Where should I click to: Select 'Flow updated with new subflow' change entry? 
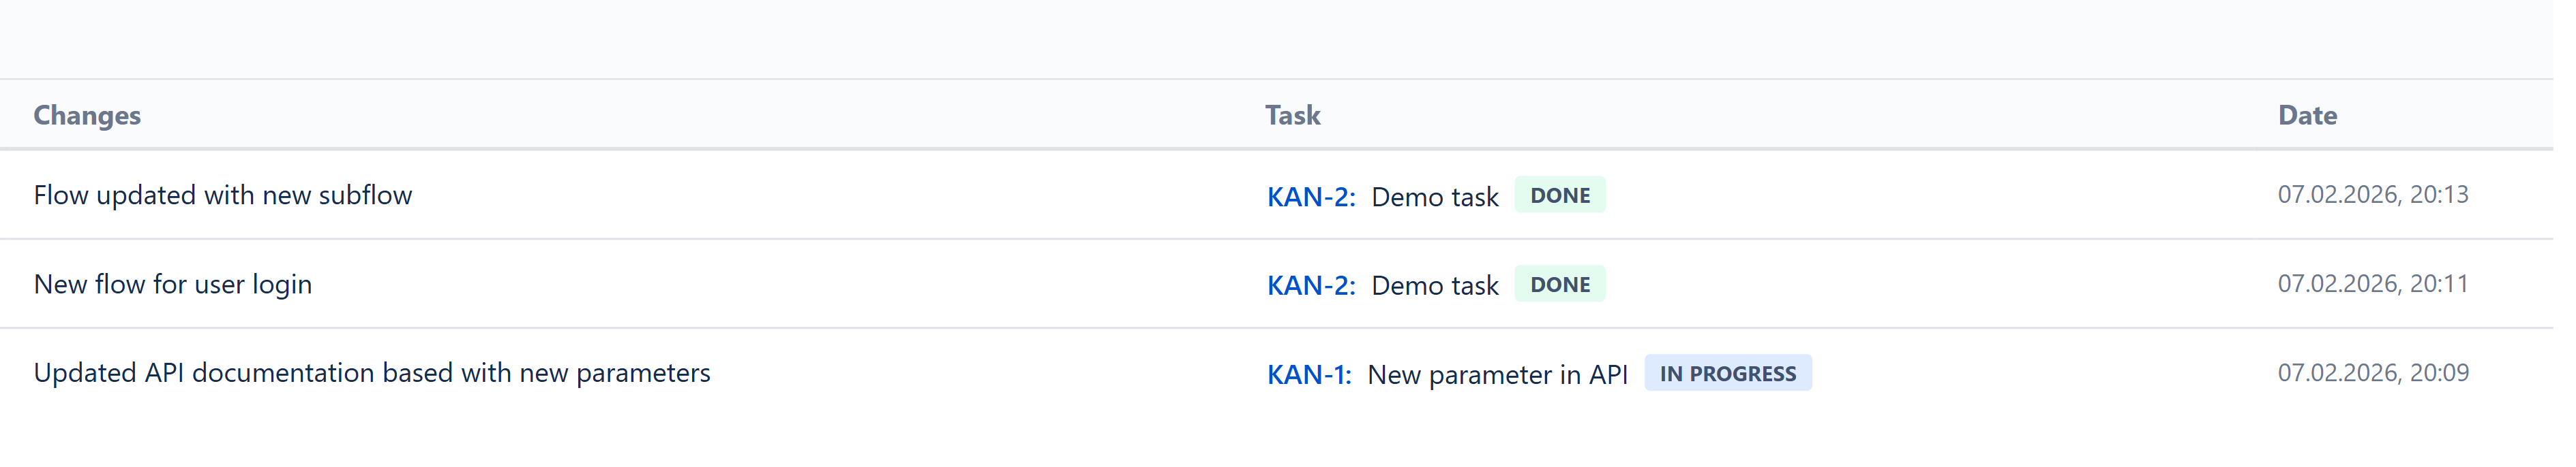(224, 197)
